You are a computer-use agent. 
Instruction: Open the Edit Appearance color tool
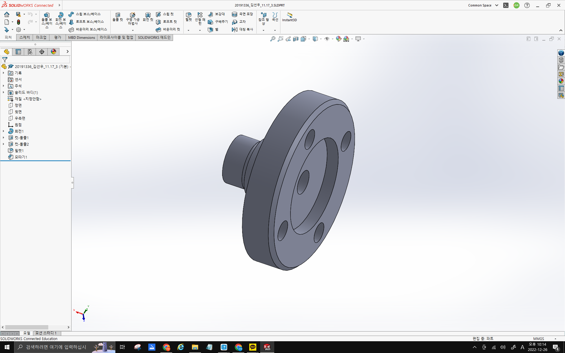click(338, 39)
